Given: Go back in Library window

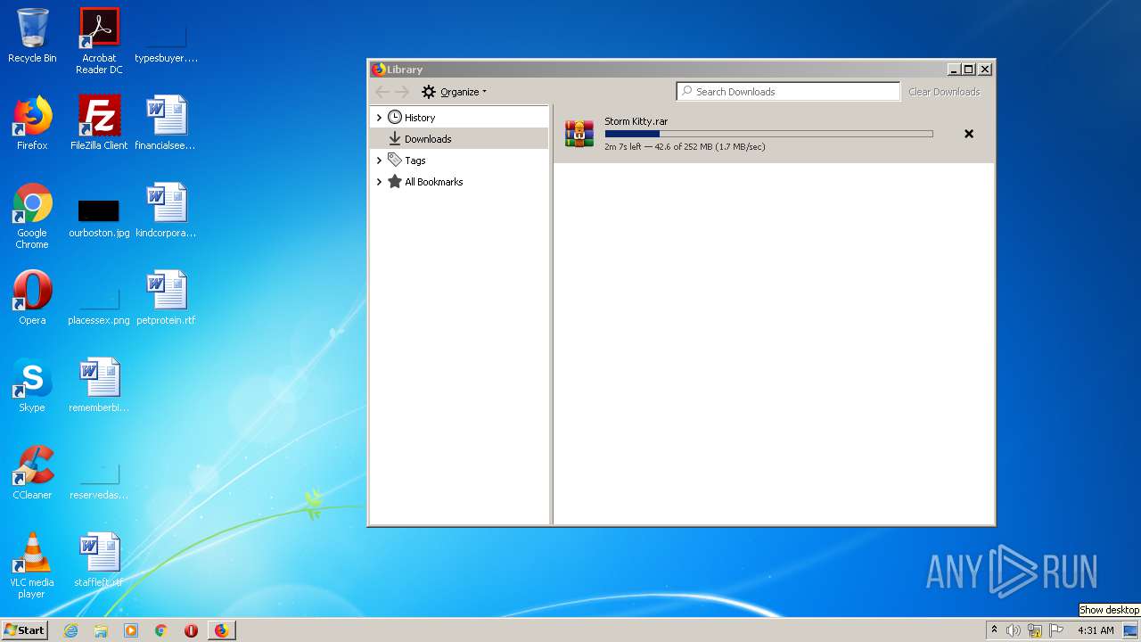Looking at the screenshot, I should [x=382, y=92].
